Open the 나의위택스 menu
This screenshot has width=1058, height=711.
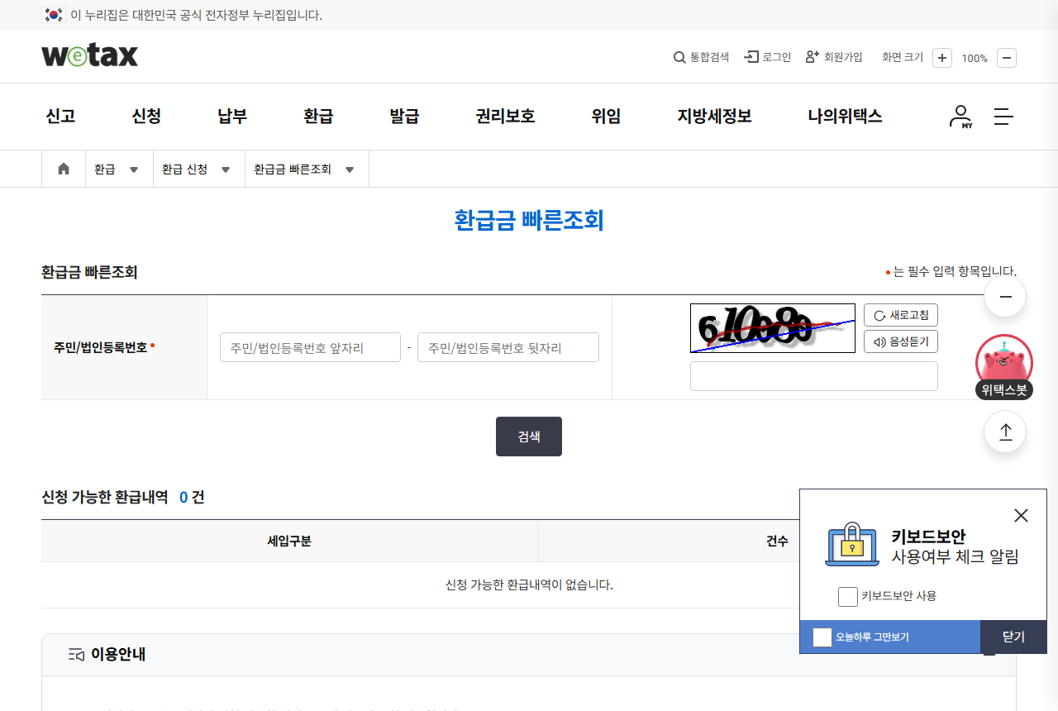(x=845, y=117)
